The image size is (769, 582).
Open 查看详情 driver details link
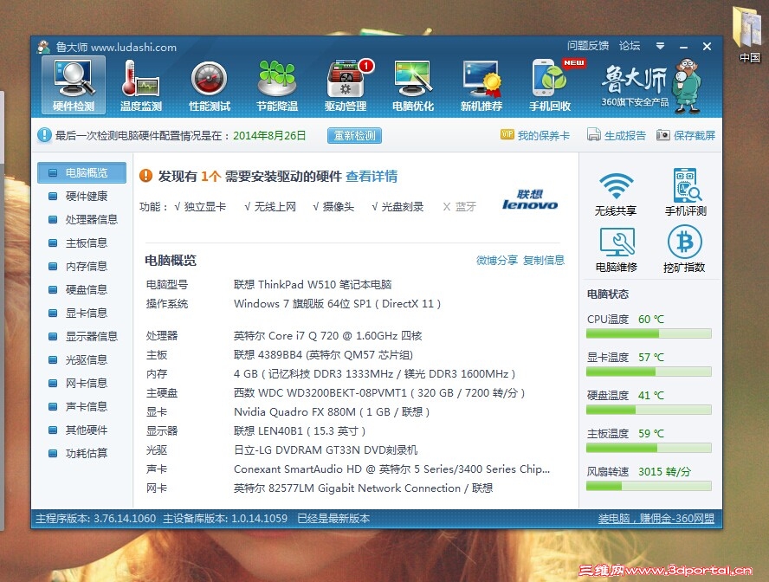coord(371,176)
